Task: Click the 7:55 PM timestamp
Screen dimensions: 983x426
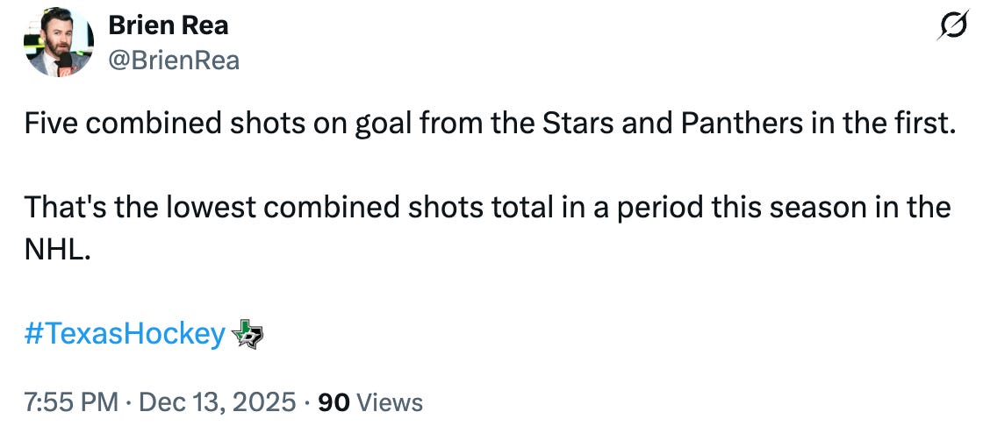Action: (x=70, y=402)
